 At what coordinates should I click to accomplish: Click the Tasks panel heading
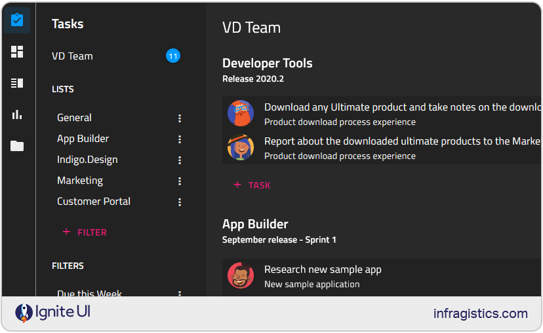(x=68, y=24)
